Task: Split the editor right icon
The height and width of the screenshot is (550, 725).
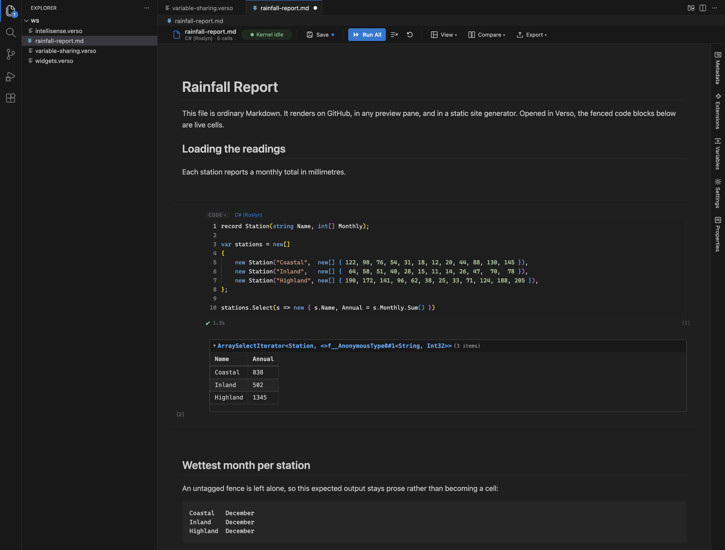Action: coord(703,8)
